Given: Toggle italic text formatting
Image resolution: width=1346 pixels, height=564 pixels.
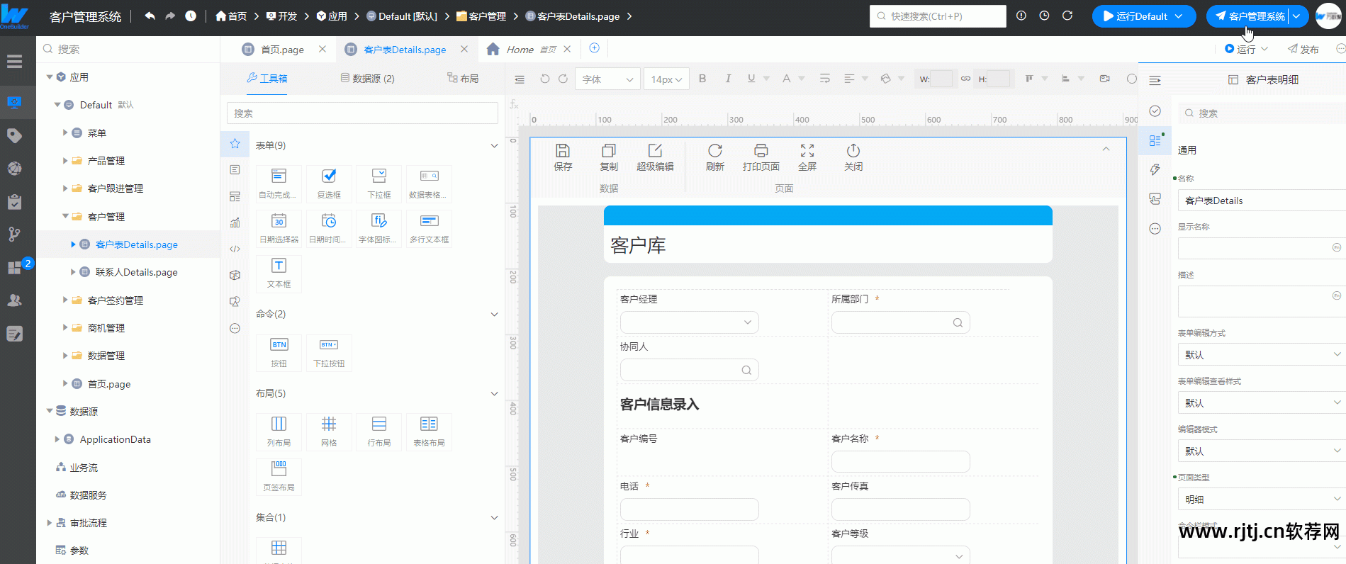Looking at the screenshot, I should 728,79.
